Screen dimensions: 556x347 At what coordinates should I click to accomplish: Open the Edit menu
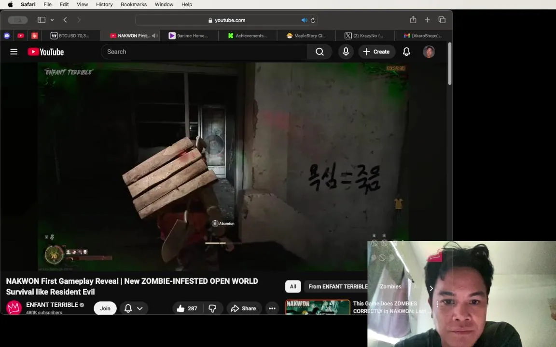pyautogui.click(x=64, y=4)
